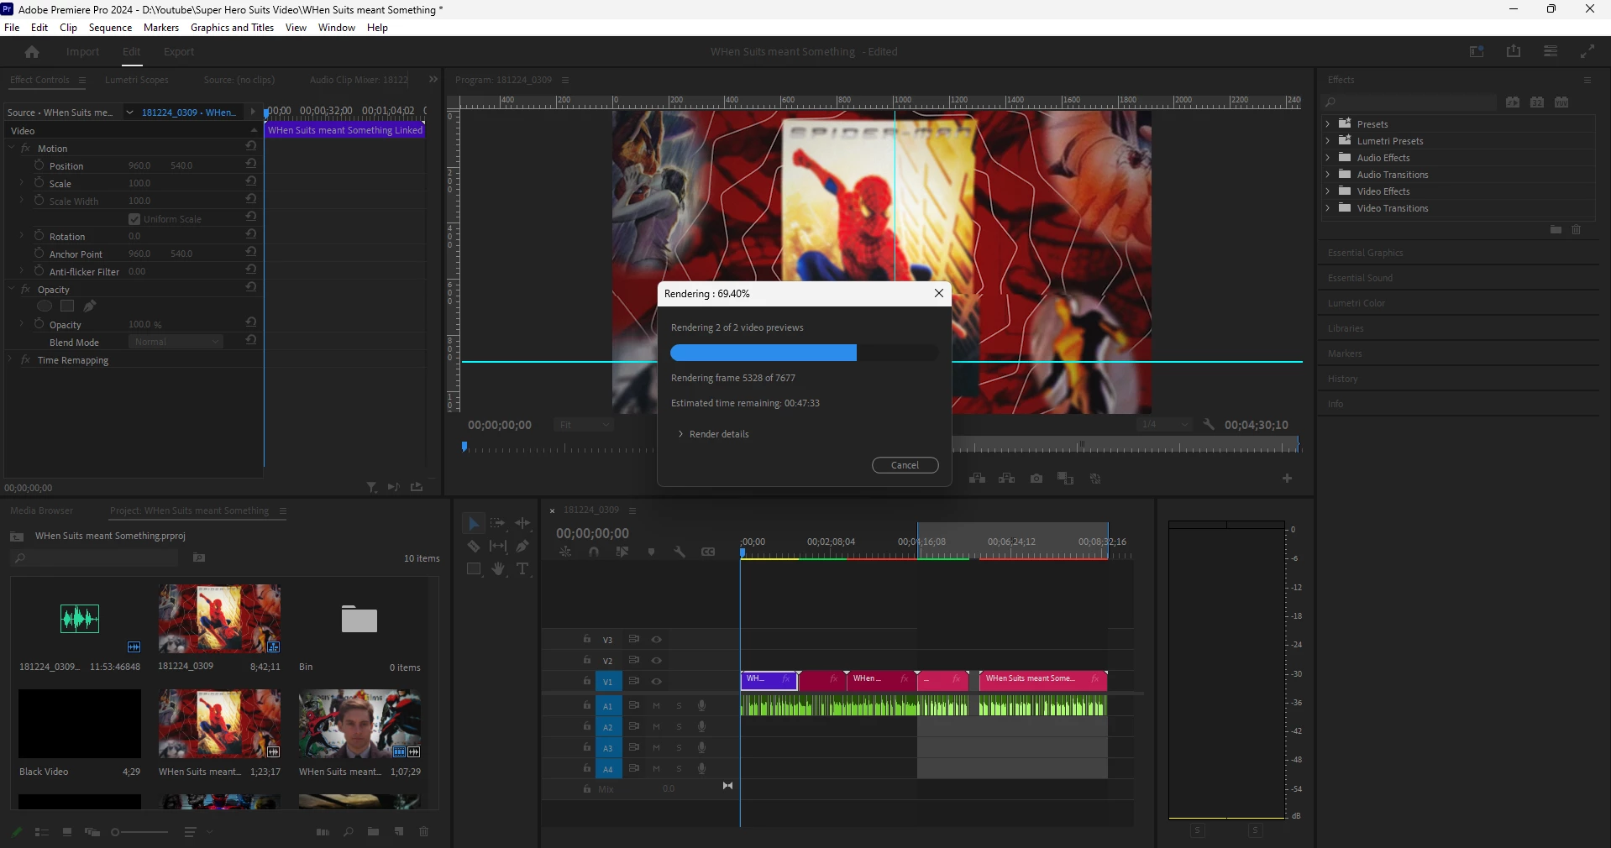Screen dimensions: 1611x848
Task: Click the Program monitor scrub bar
Action: click(880, 448)
